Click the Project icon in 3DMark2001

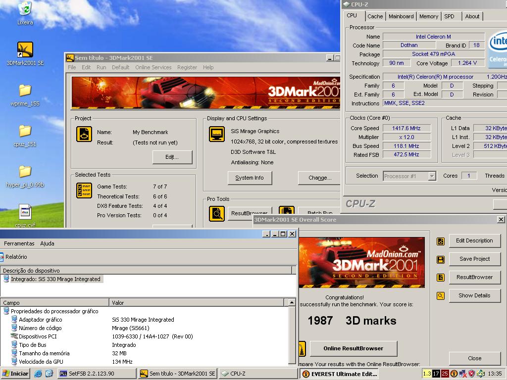[84, 134]
